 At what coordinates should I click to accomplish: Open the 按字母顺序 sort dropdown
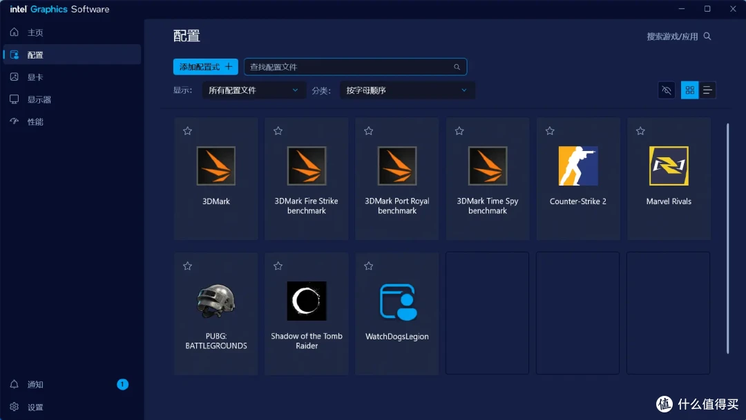pos(408,90)
